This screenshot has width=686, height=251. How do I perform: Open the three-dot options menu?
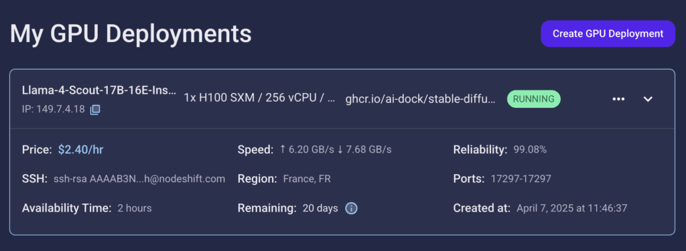click(618, 99)
